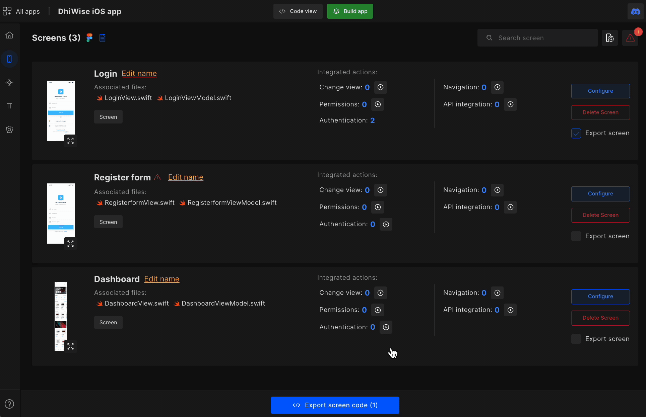Play Register form API integration tutorial icon

[x=510, y=207]
